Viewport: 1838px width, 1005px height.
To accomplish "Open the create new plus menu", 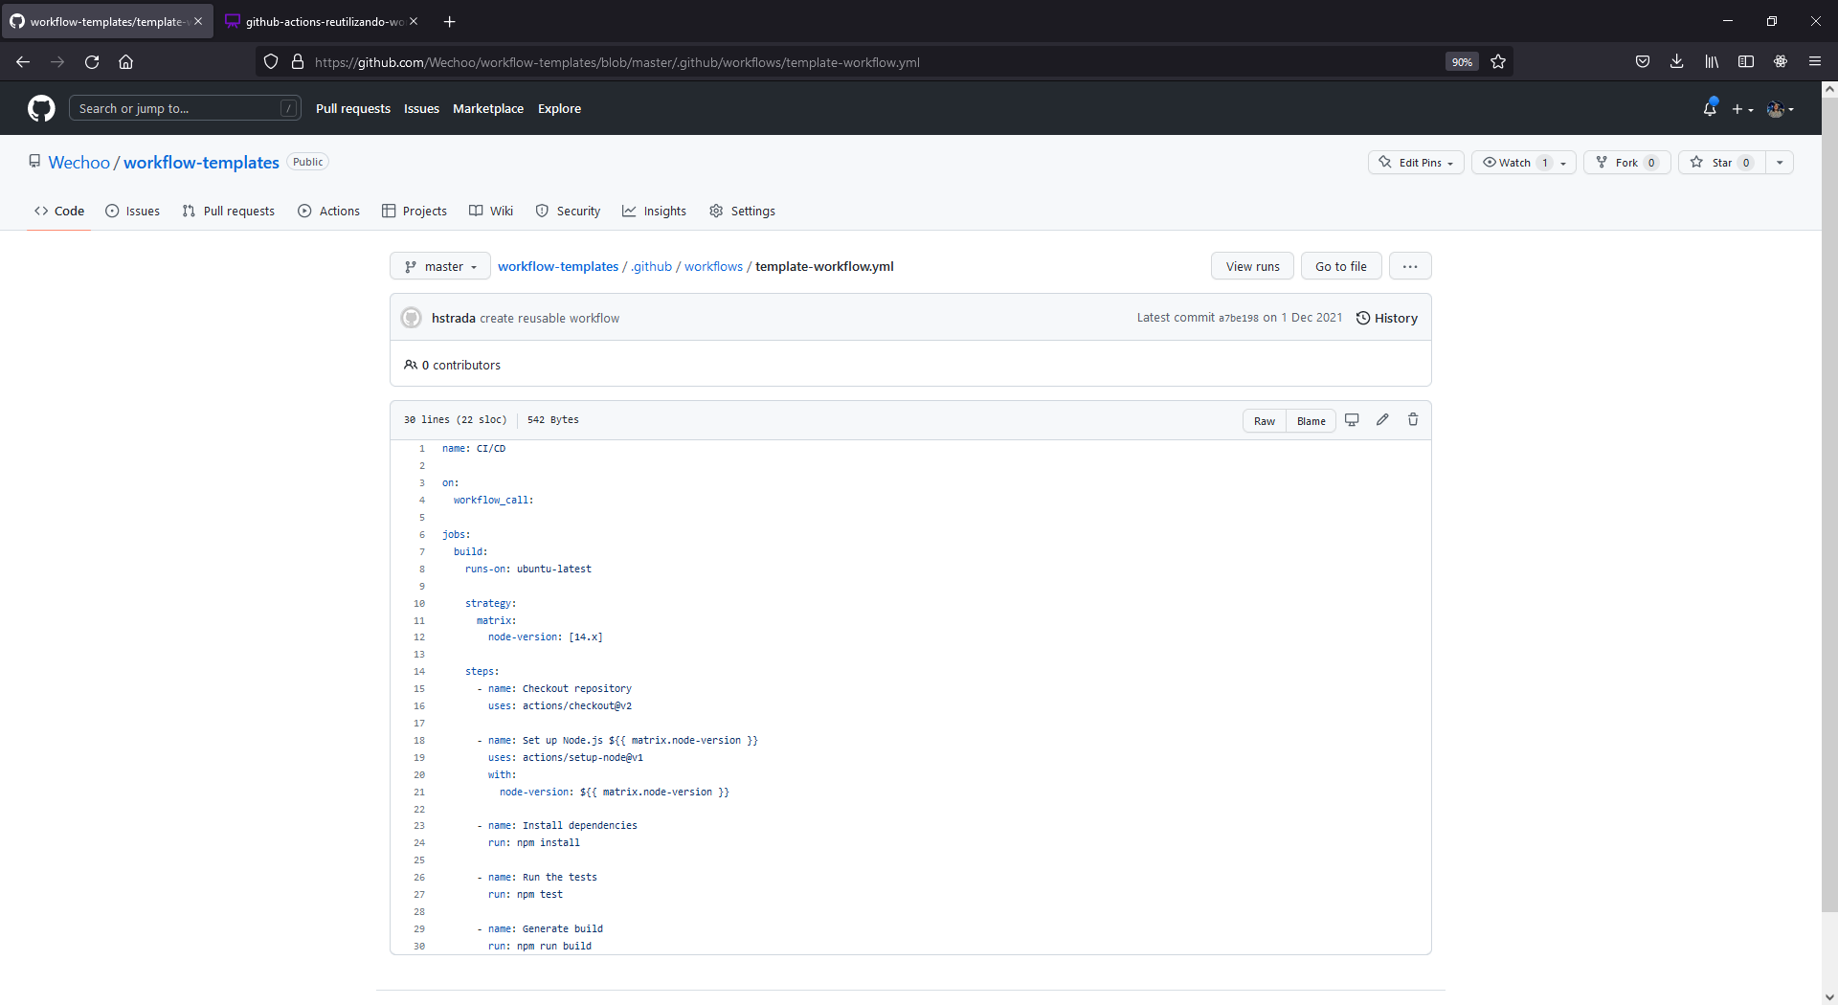I will [1742, 109].
